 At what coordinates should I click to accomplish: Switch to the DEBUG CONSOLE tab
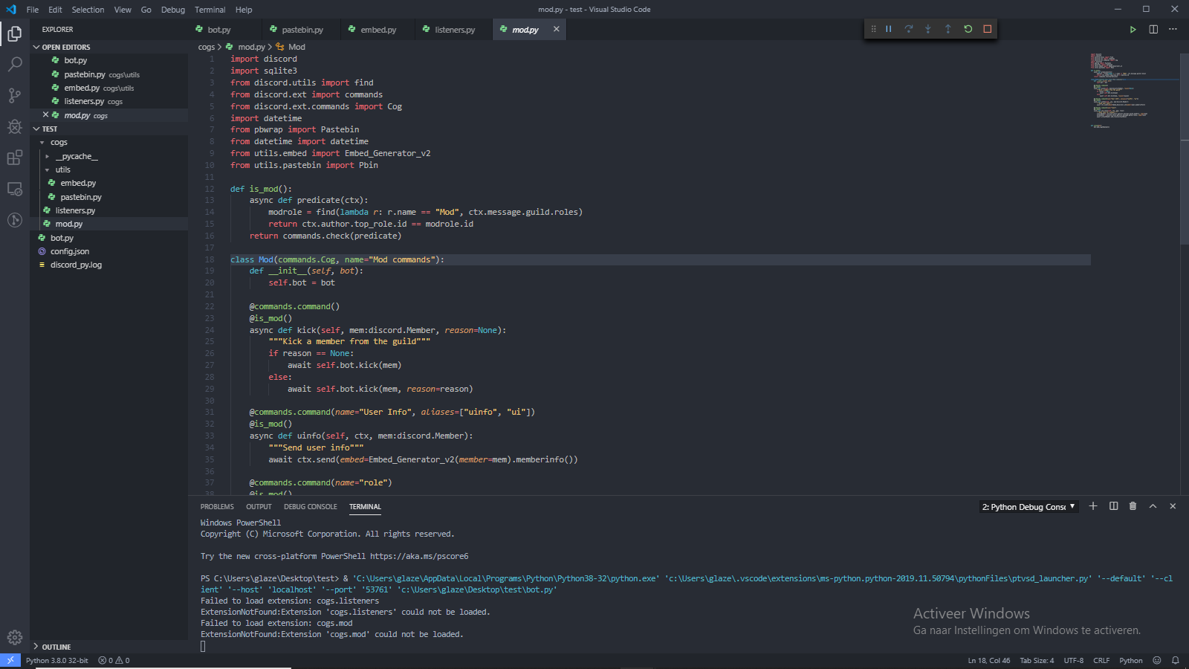point(311,506)
